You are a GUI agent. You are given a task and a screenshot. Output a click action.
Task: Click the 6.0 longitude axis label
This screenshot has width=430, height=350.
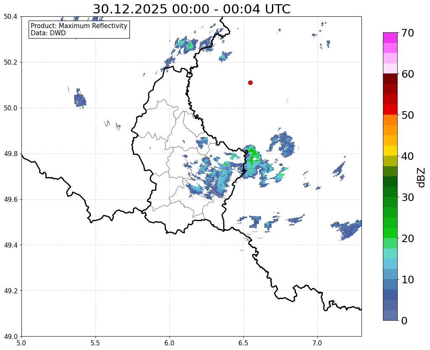tap(169, 343)
